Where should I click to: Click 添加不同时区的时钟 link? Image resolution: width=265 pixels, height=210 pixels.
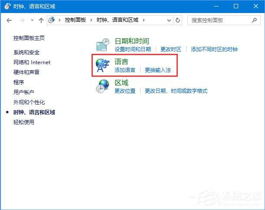tap(214, 49)
